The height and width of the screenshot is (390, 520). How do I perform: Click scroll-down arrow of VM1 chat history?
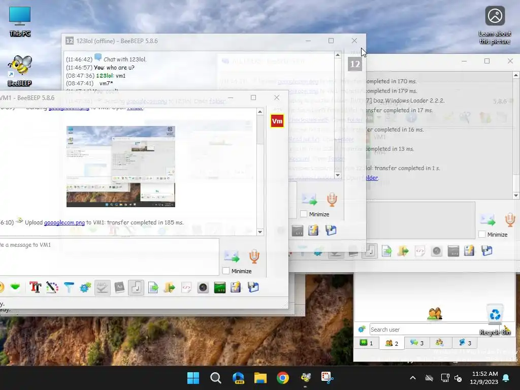[260, 232]
